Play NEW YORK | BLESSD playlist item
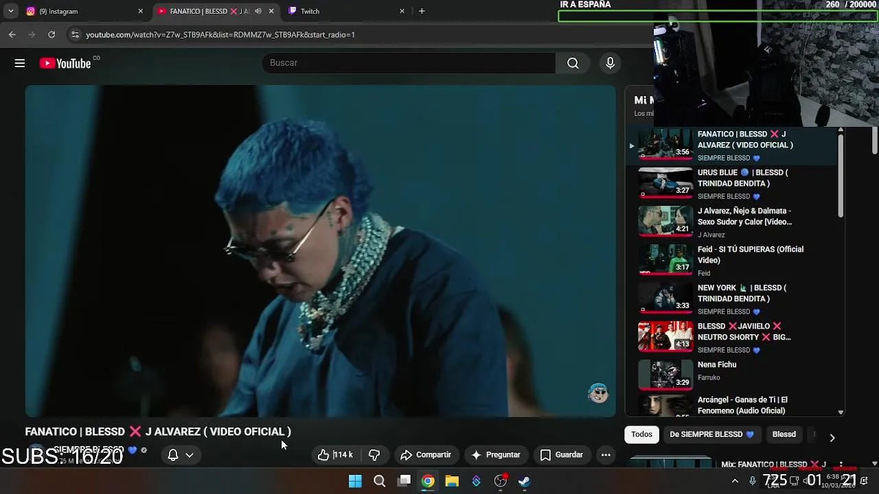 [x=732, y=299]
